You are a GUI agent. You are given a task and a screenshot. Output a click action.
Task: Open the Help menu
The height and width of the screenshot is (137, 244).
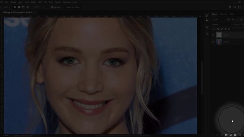click(x=75, y=2)
